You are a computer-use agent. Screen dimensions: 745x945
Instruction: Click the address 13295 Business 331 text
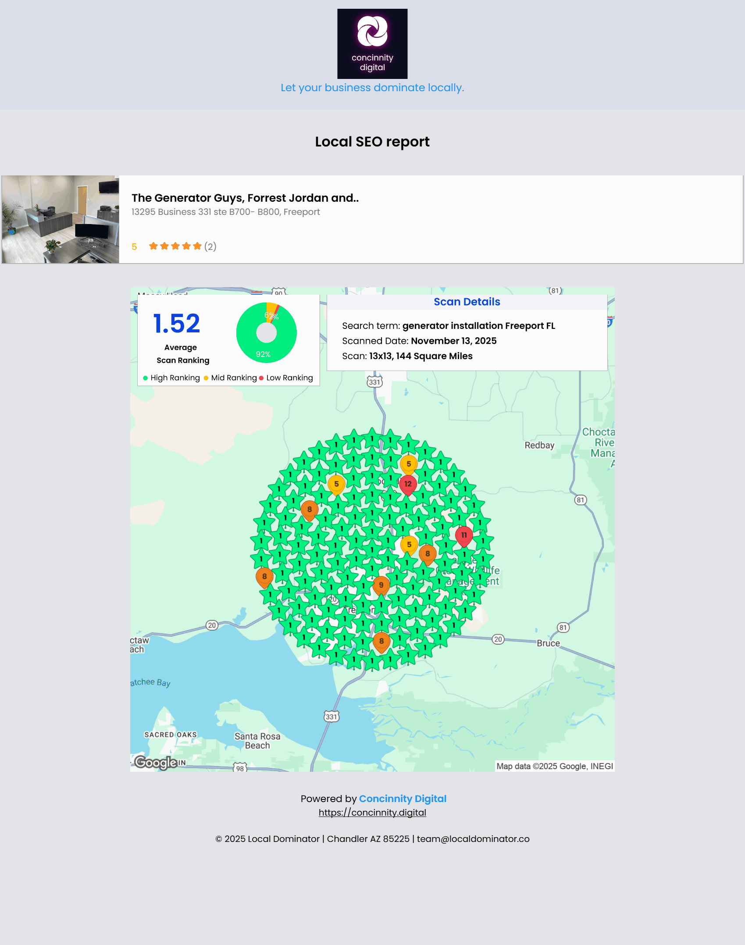[226, 212]
